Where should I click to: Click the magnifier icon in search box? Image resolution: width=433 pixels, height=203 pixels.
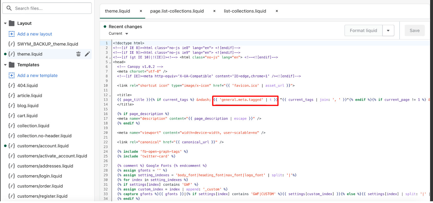(x=9, y=8)
